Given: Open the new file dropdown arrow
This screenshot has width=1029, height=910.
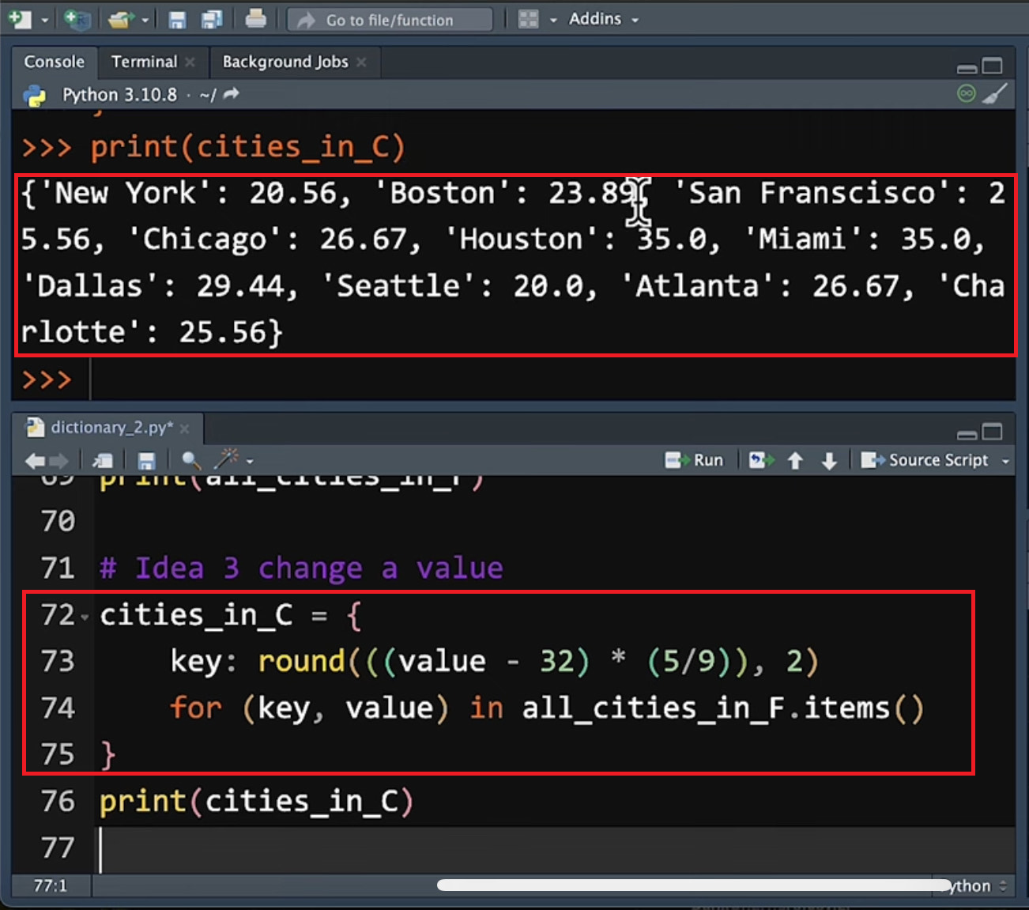Looking at the screenshot, I should pyautogui.click(x=44, y=20).
